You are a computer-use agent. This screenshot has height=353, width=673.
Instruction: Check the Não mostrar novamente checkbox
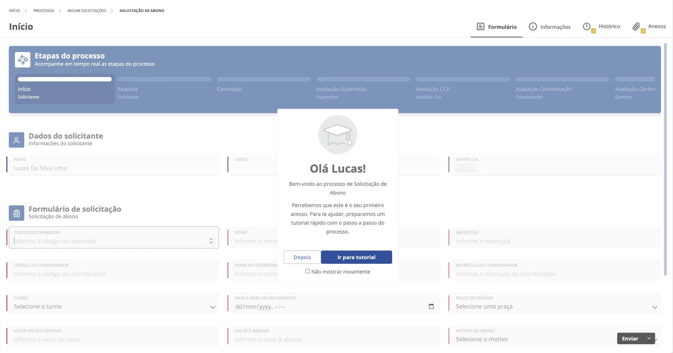(307, 271)
